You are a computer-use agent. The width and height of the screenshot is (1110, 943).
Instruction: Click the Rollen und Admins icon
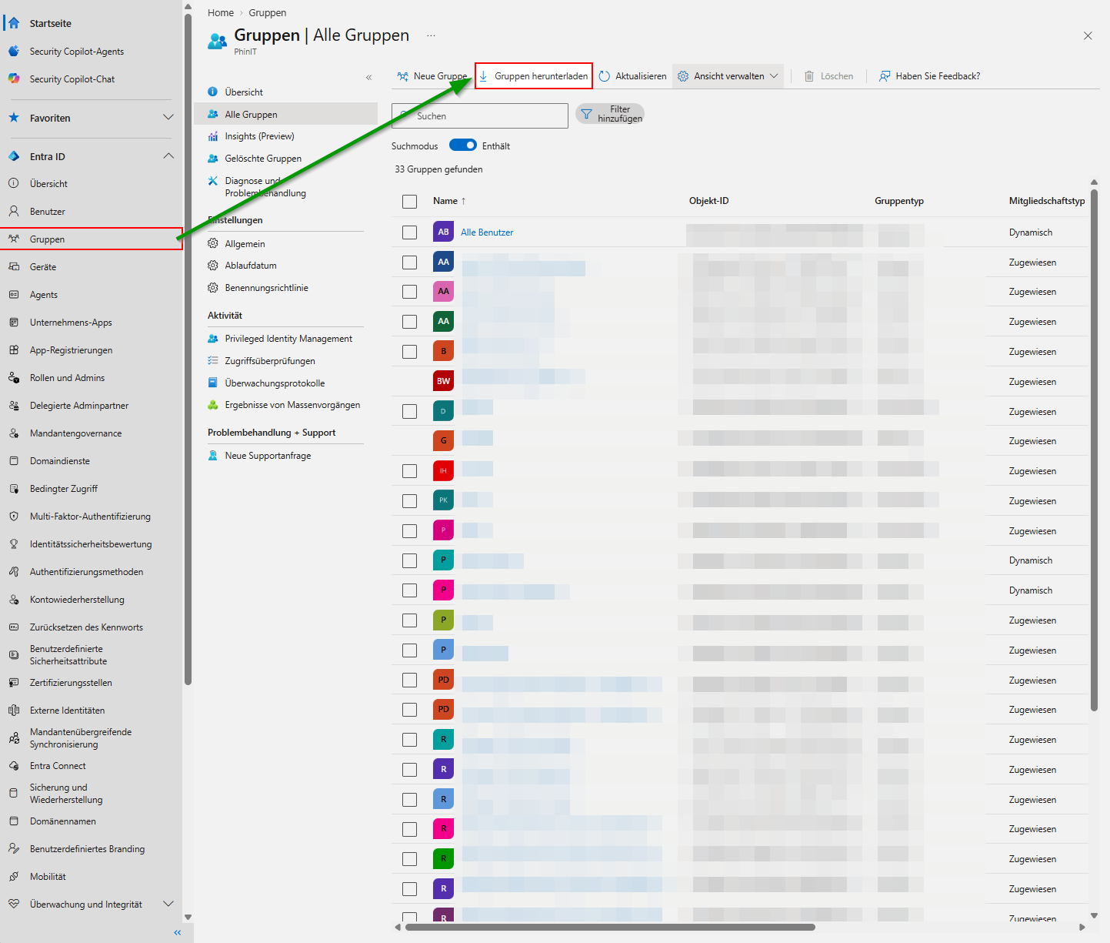pyautogui.click(x=14, y=377)
